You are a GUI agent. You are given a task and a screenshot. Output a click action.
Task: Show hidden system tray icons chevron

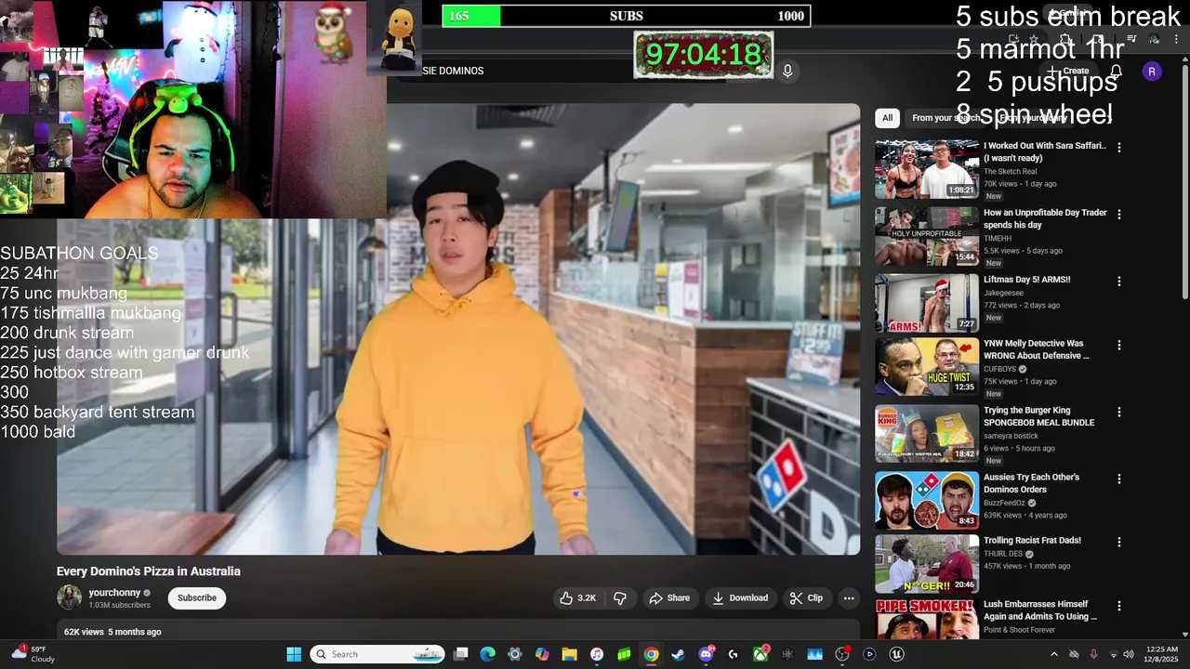[x=1053, y=654]
